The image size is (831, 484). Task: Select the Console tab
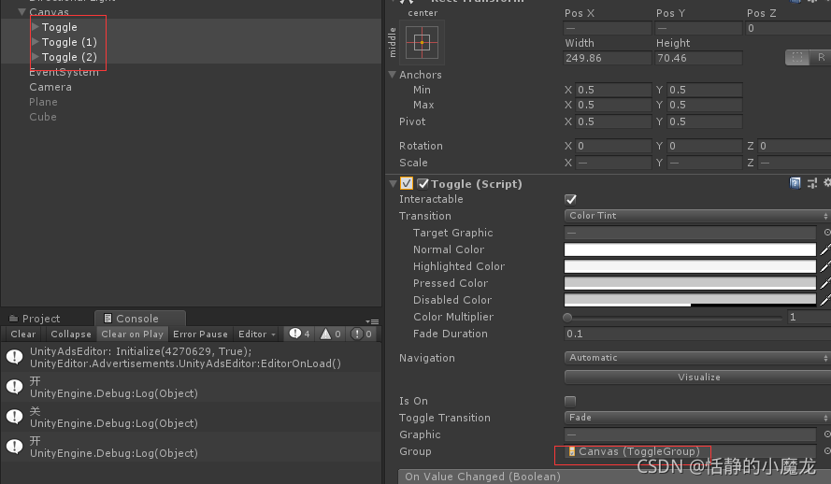(136, 319)
